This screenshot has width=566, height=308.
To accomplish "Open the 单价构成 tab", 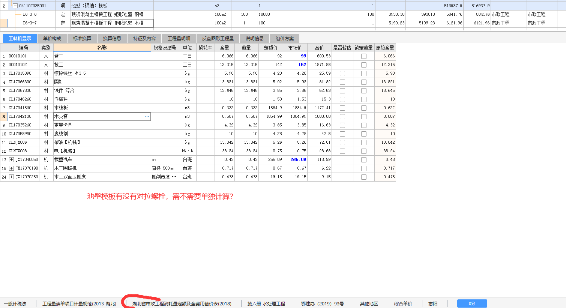I will (52, 38).
